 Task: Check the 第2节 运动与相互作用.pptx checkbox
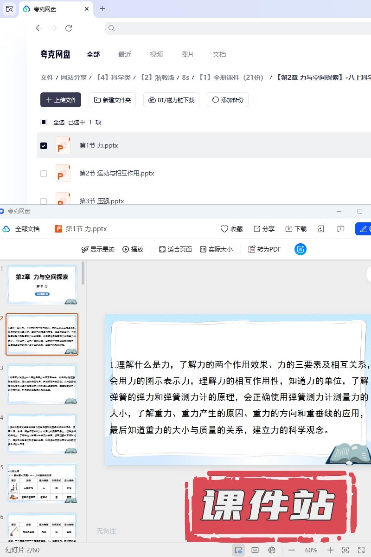pos(44,173)
